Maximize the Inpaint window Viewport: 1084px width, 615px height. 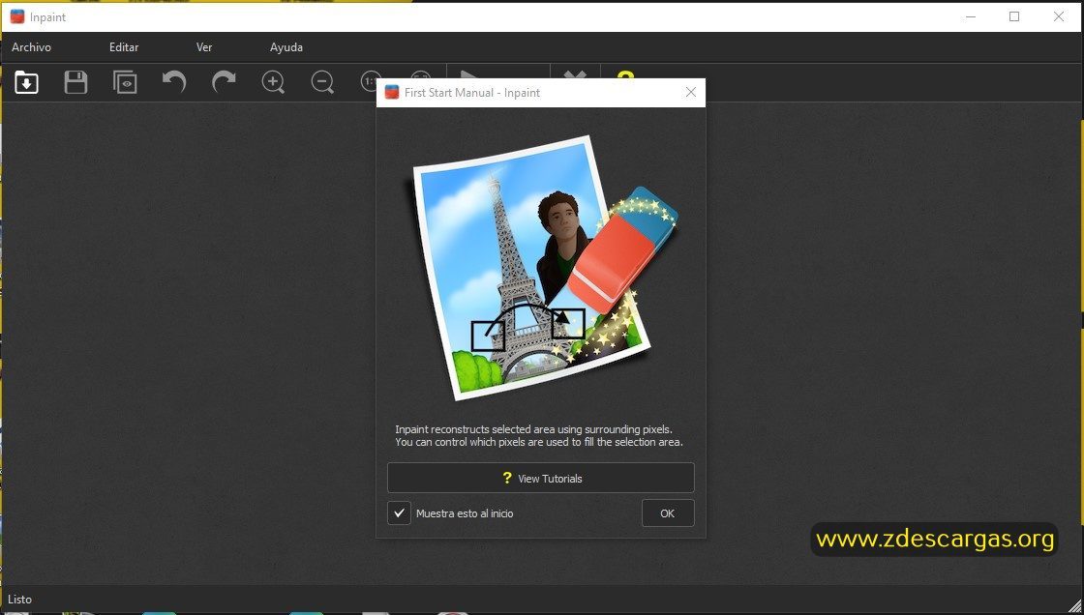click(x=1014, y=16)
